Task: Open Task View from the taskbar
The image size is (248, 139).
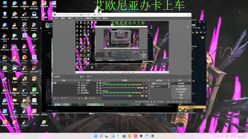Action: click(107, 136)
